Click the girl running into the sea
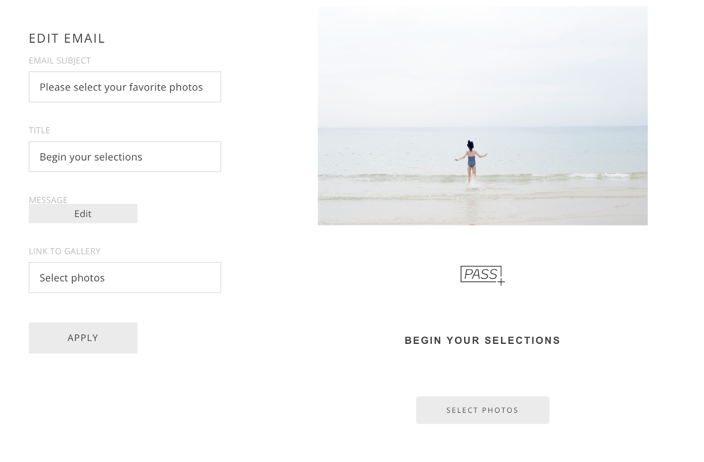Image resolution: width=704 pixels, height=462 pixels. [x=471, y=161]
